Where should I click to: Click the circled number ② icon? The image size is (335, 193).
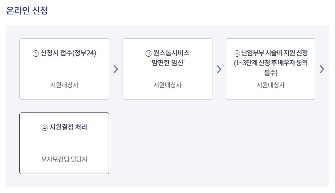pos(149,54)
